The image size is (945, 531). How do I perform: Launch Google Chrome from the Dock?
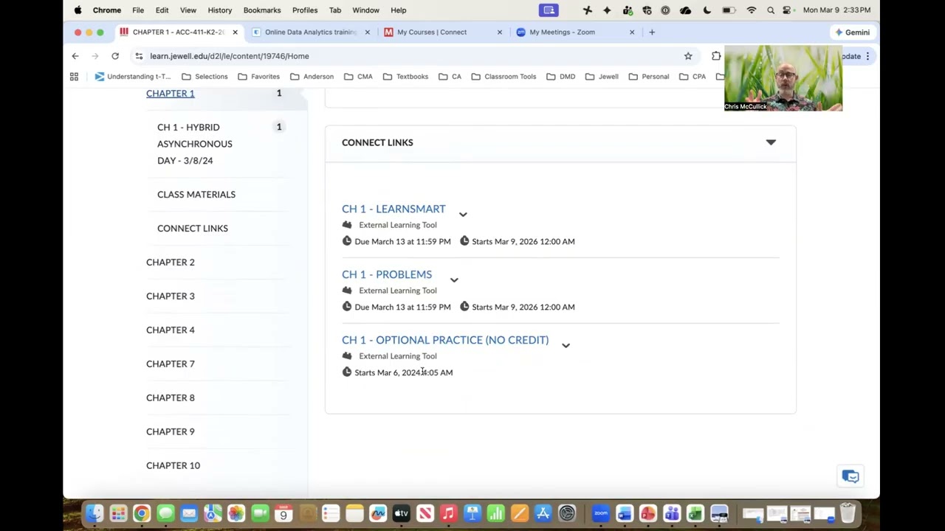click(x=142, y=513)
